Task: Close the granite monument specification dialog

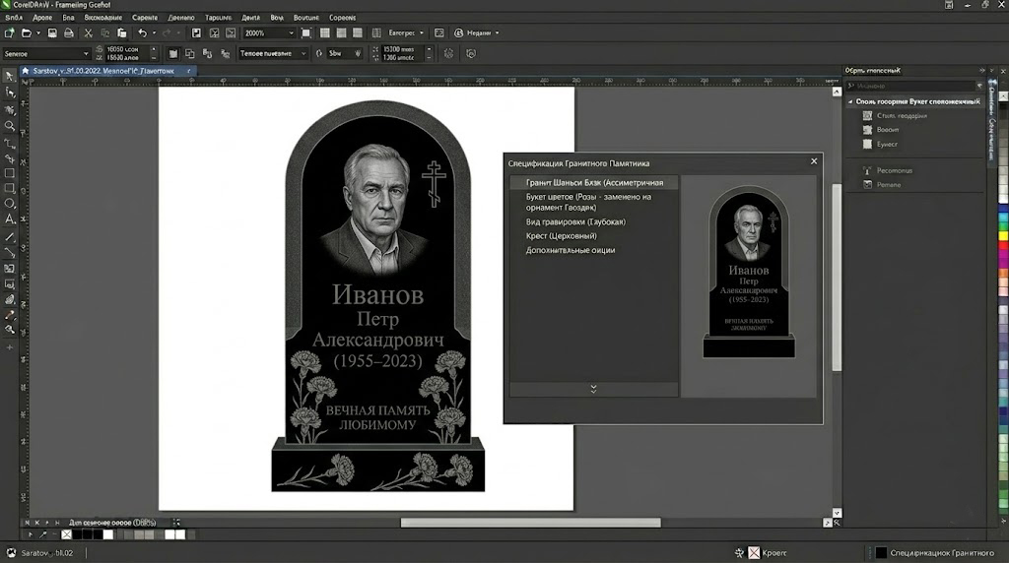Action: [814, 161]
